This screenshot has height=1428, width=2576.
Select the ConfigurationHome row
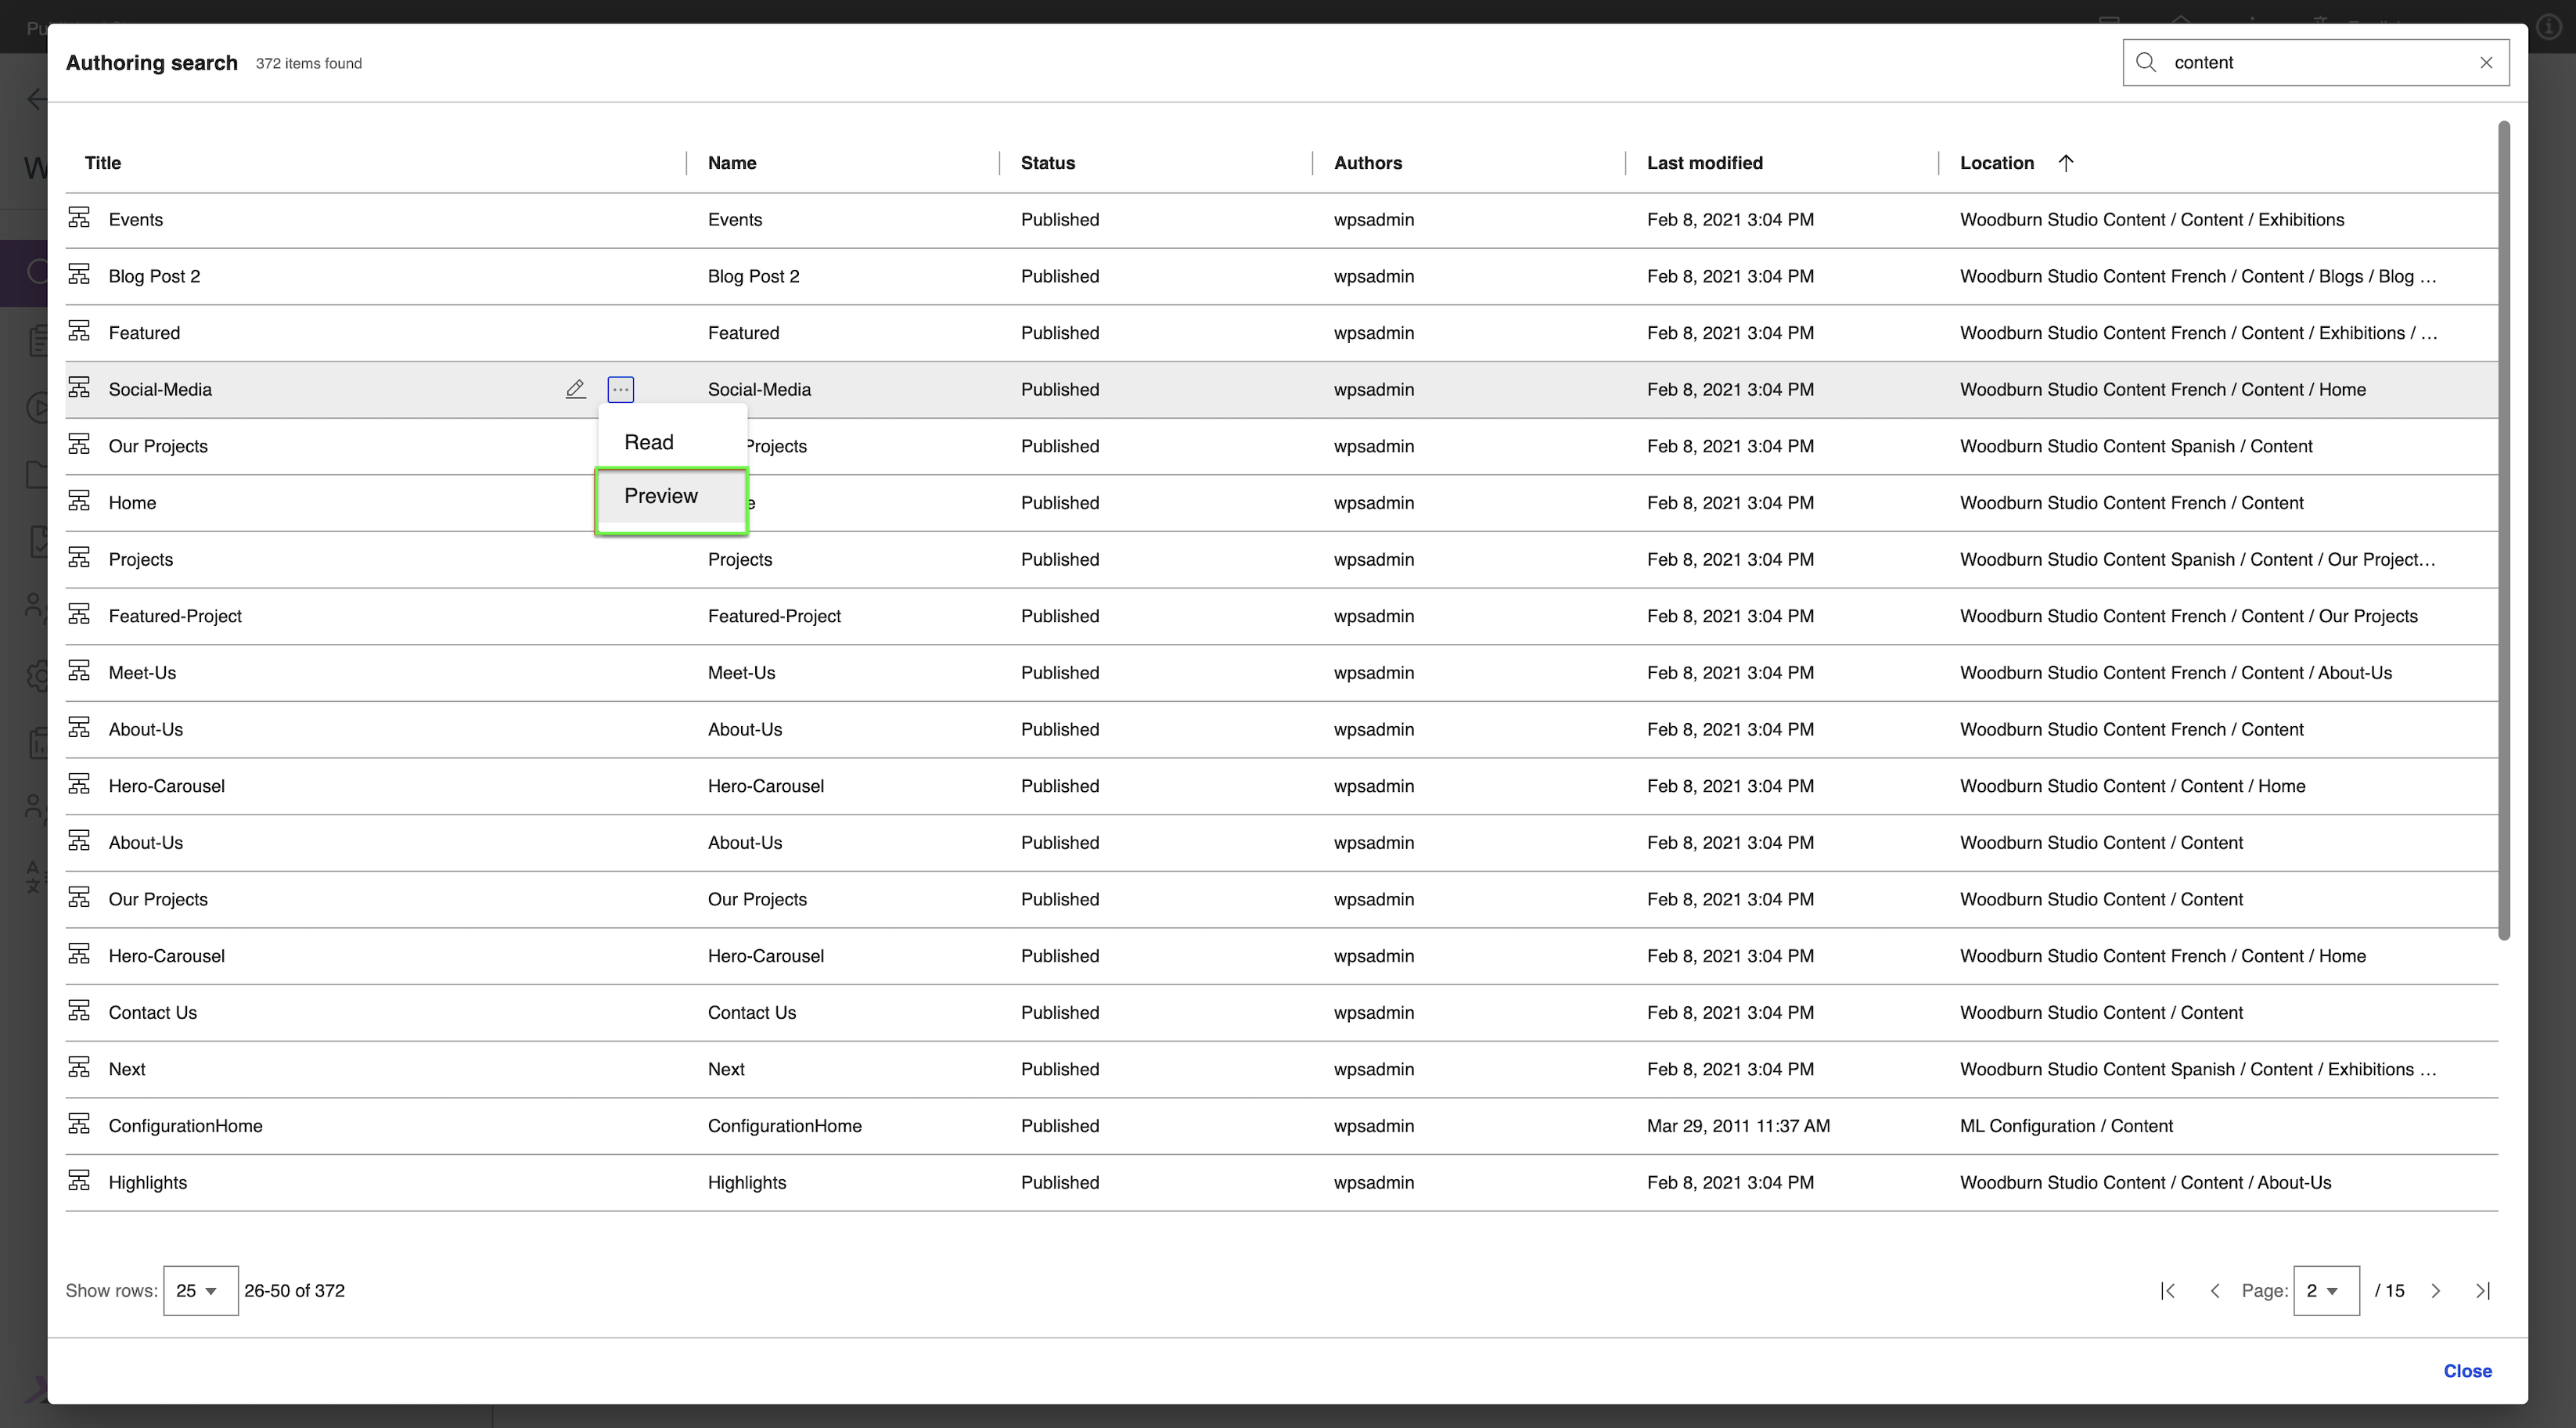click(186, 1126)
